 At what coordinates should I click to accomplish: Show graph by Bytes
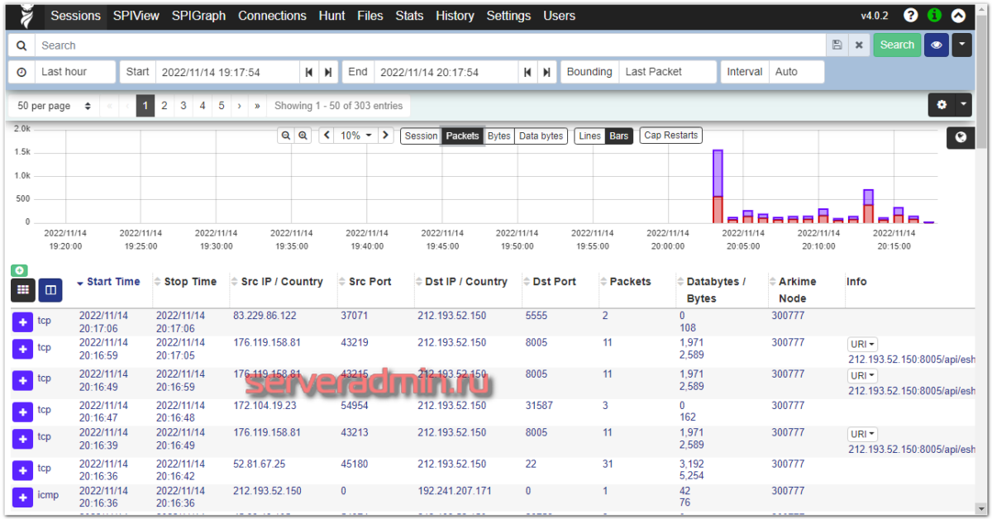pos(498,136)
